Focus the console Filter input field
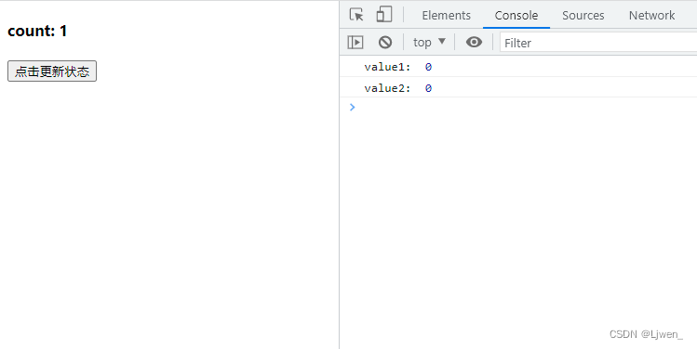Image resolution: width=697 pixels, height=349 pixels. click(x=598, y=43)
